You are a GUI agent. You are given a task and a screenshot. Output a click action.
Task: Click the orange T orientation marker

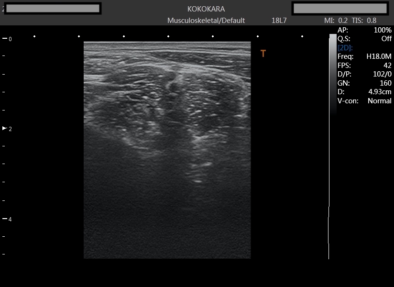tap(263, 53)
